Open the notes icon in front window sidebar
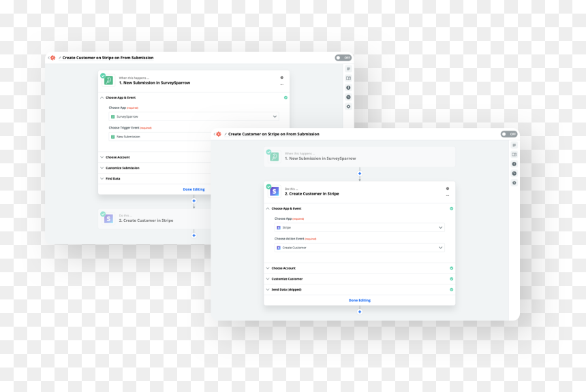586x392 pixels. click(514, 145)
